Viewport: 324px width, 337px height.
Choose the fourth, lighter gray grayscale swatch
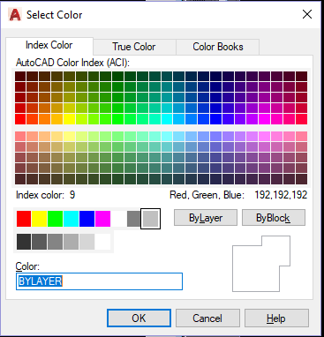point(72,242)
